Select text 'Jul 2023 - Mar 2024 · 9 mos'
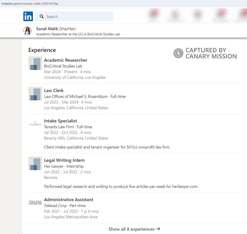The height and width of the screenshot is (234, 247). click(x=68, y=102)
